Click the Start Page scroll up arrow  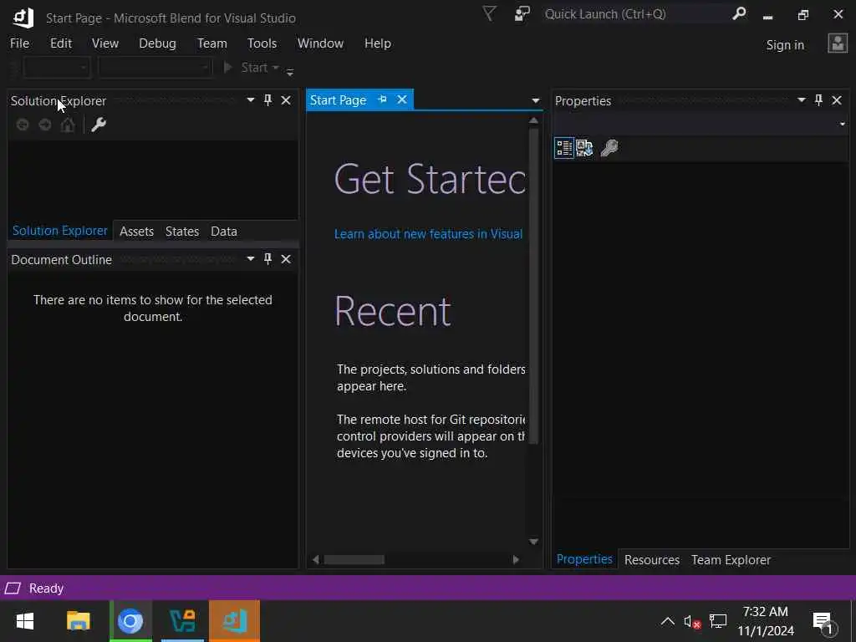(534, 120)
